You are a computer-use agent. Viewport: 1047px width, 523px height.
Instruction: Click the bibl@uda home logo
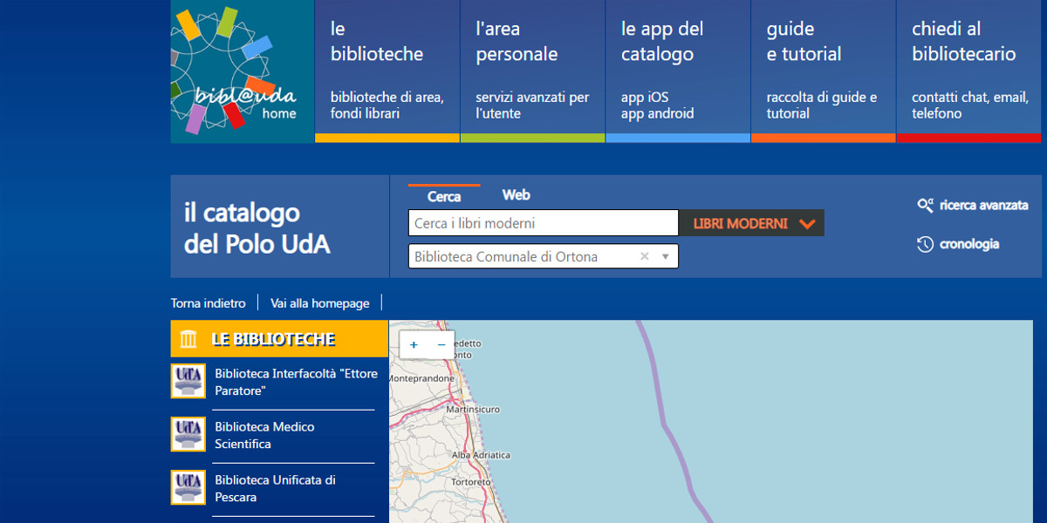tap(242, 71)
